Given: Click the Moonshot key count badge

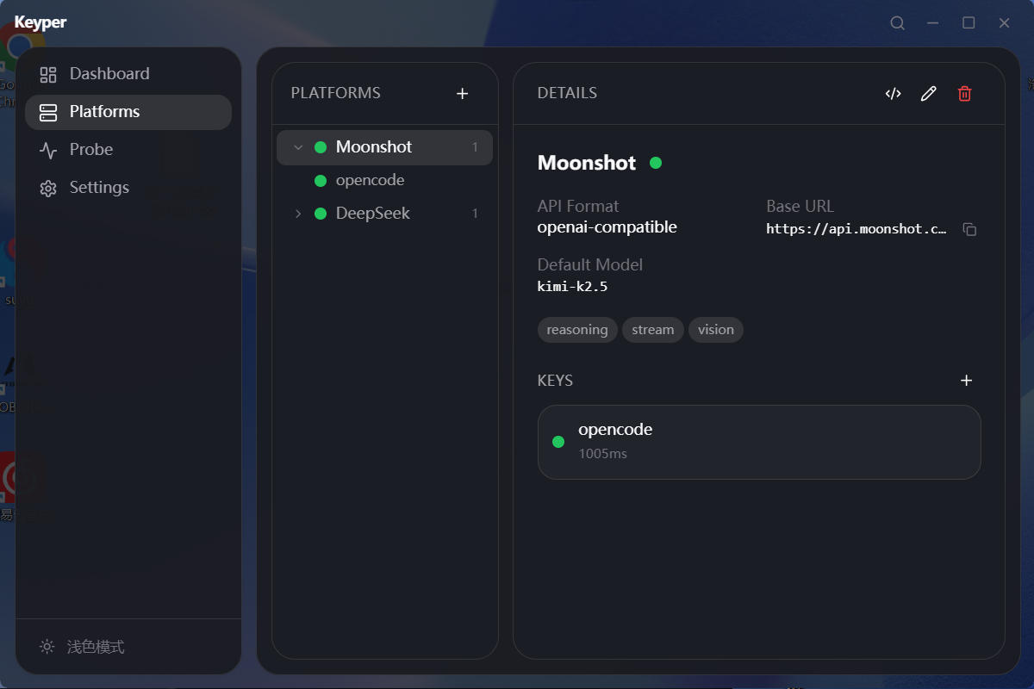Looking at the screenshot, I should (475, 147).
